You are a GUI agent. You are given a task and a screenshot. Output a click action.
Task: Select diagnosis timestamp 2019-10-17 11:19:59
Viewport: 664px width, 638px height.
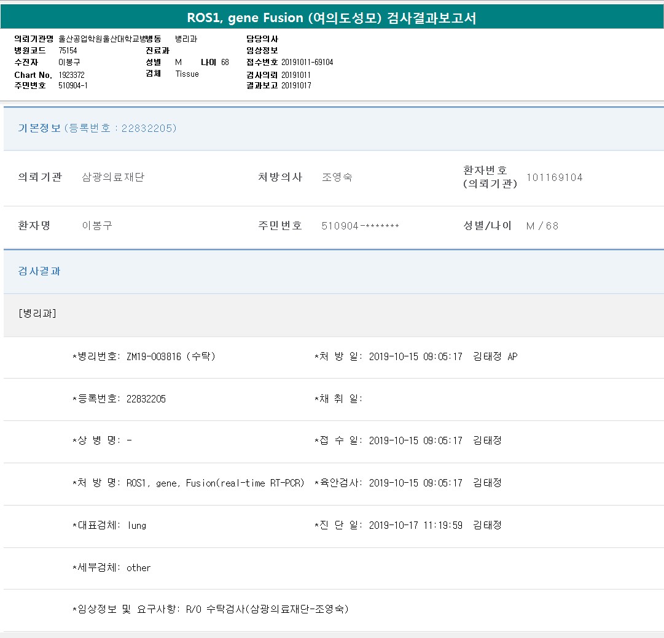[x=415, y=525]
